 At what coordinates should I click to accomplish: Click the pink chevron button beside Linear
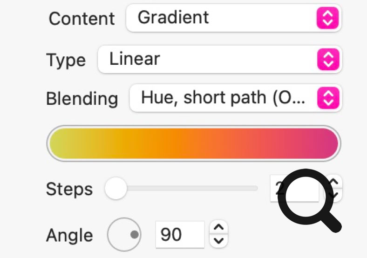pos(328,59)
